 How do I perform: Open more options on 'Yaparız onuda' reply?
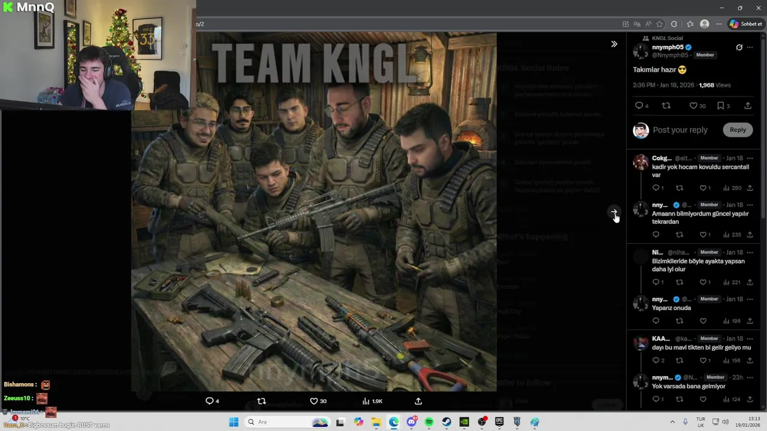pos(750,299)
